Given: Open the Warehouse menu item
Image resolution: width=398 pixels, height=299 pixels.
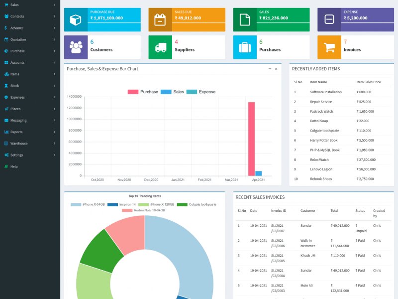Looking at the screenshot, I should 30,144.
